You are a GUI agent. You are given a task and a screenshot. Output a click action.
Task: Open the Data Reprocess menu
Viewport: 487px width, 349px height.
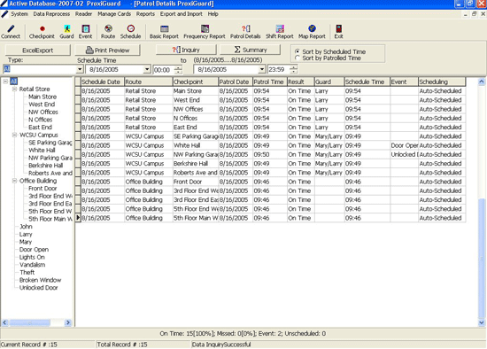[x=51, y=14]
